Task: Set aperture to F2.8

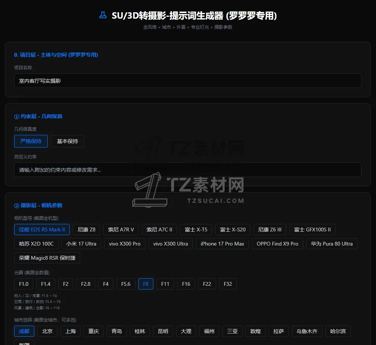Action: point(86,284)
